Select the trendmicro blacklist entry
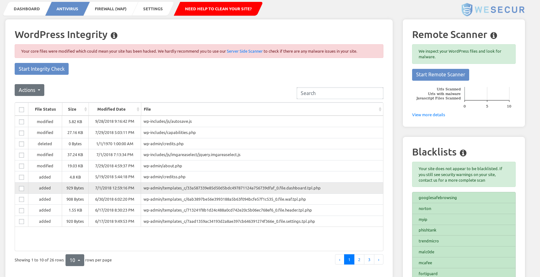Screen dimensions: 540x277 464,241
